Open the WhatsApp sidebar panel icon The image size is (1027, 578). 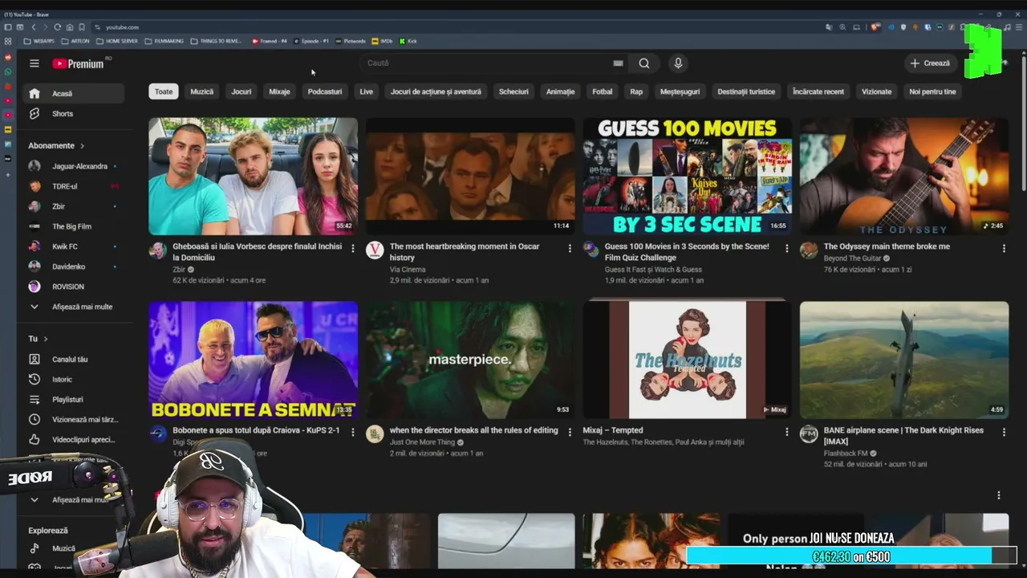(x=8, y=72)
